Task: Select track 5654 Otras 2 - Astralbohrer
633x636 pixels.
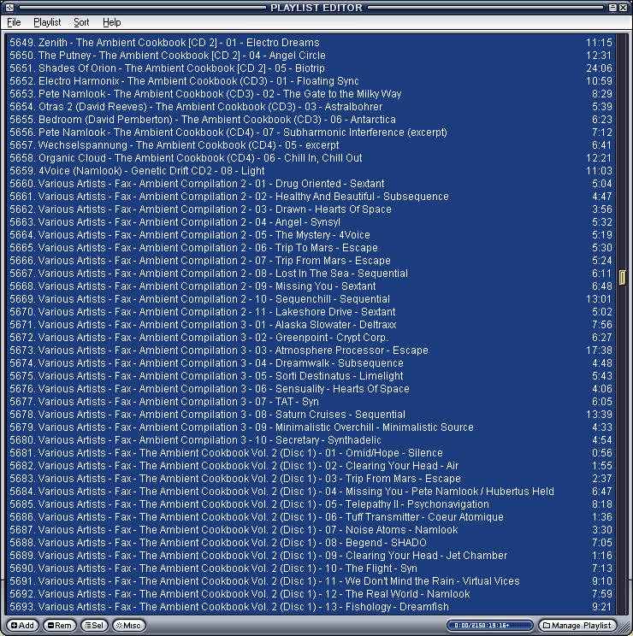Action: coord(311,107)
